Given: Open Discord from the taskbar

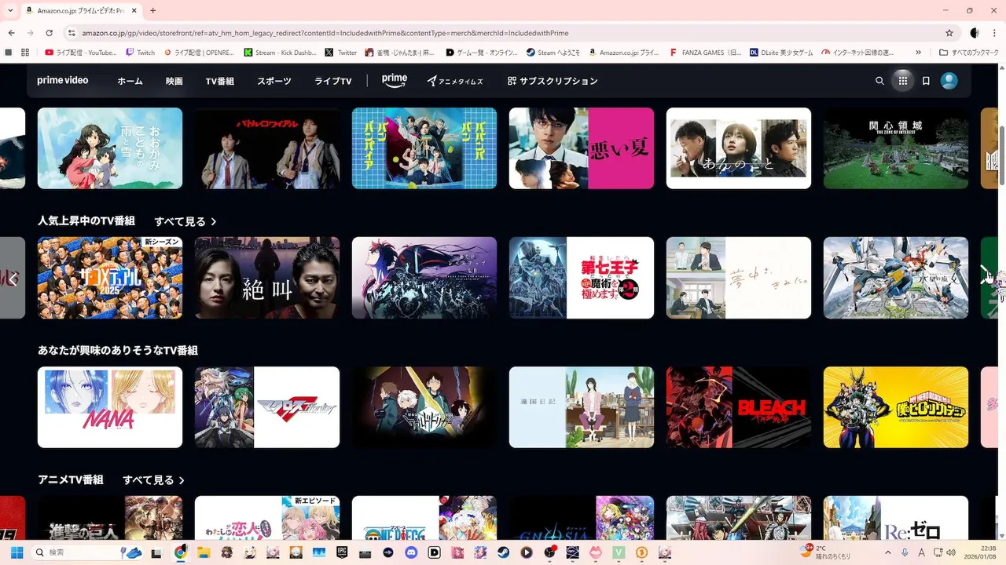Looking at the screenshot, I should (411, 552).
